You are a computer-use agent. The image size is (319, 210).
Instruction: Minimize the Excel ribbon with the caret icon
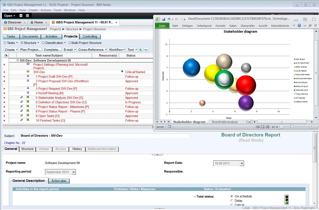(294, 26)
